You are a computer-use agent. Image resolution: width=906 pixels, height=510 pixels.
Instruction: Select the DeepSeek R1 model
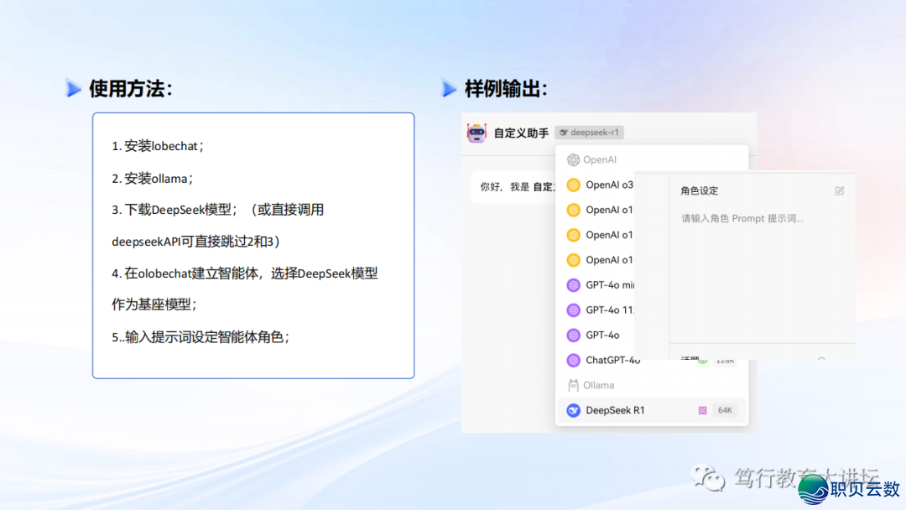(x=615, y=410)
